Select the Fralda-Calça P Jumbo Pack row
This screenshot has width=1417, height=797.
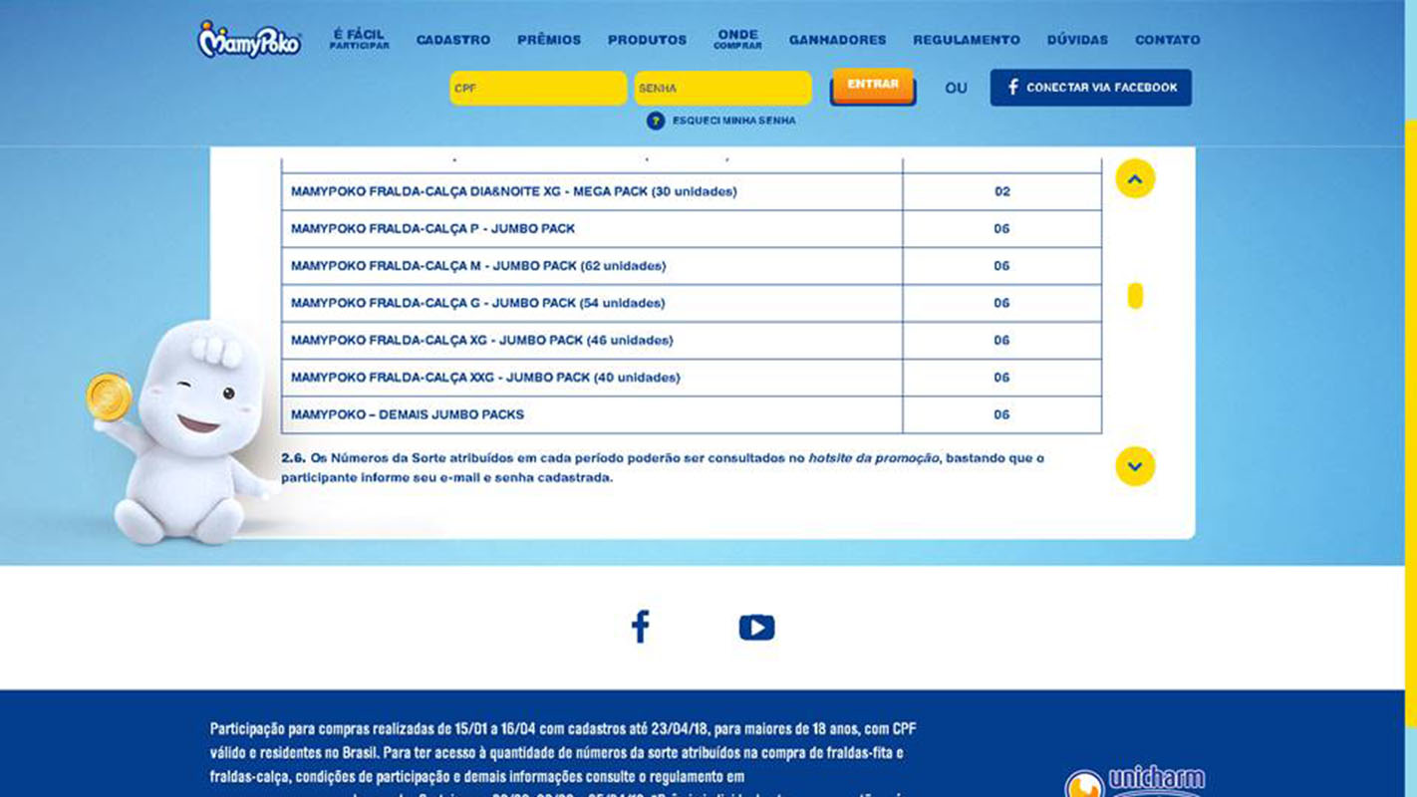point(692,229)
